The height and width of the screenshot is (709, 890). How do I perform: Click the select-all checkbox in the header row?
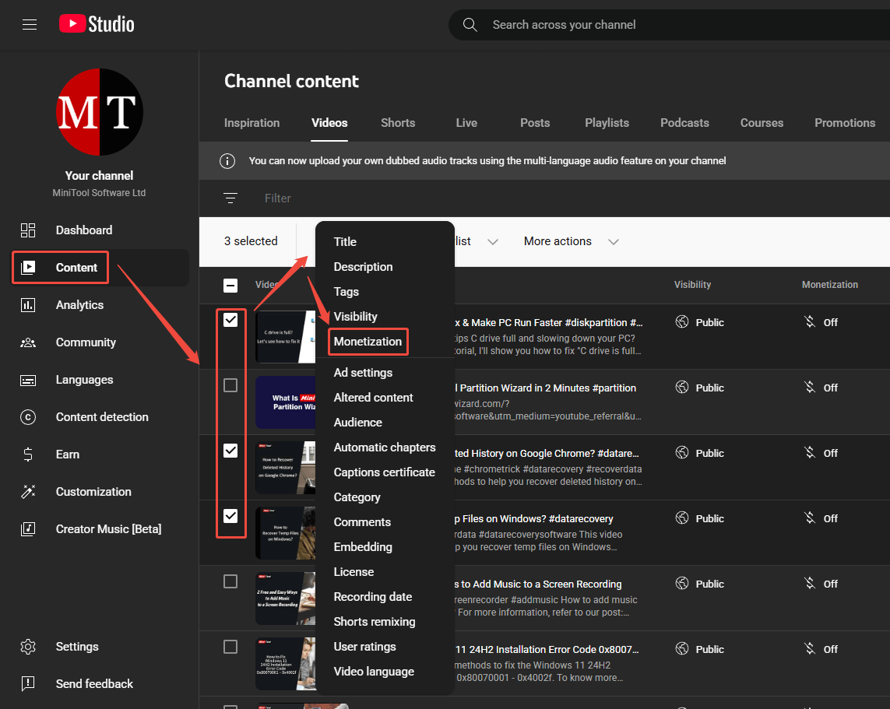(230, 285)
